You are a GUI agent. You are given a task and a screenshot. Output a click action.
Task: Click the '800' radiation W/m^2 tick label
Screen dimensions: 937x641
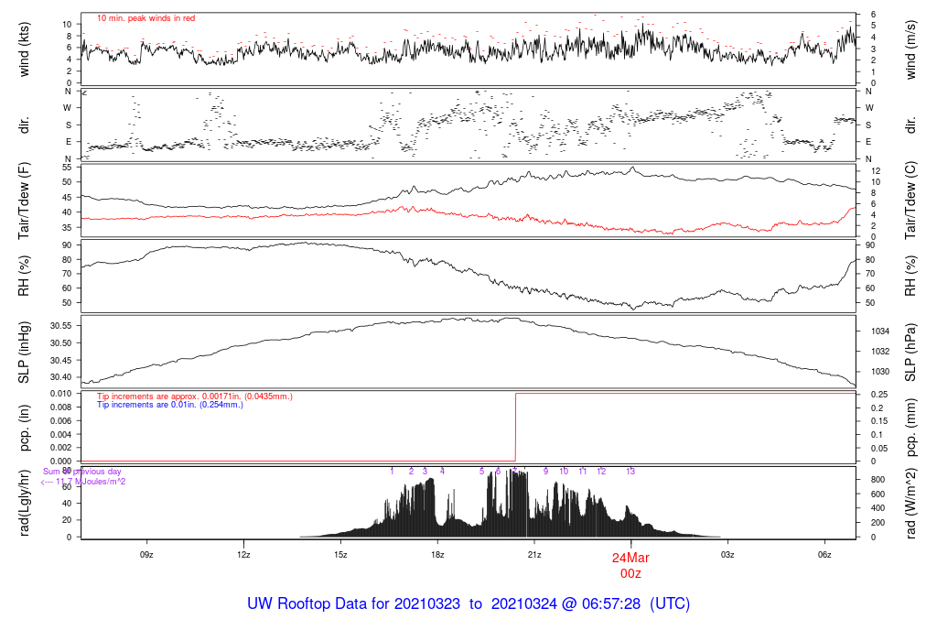click(878, 480)
